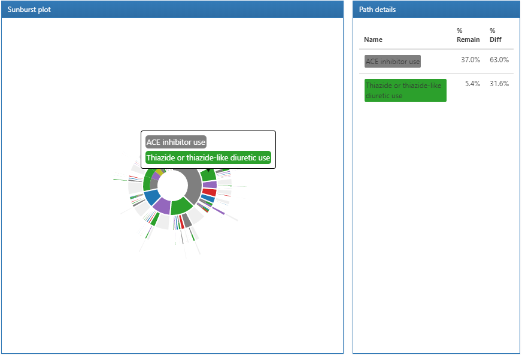Screen dimensions: 522x355
Task: Click the Sunburst plot panel header
Action: (x=172, y=10)
